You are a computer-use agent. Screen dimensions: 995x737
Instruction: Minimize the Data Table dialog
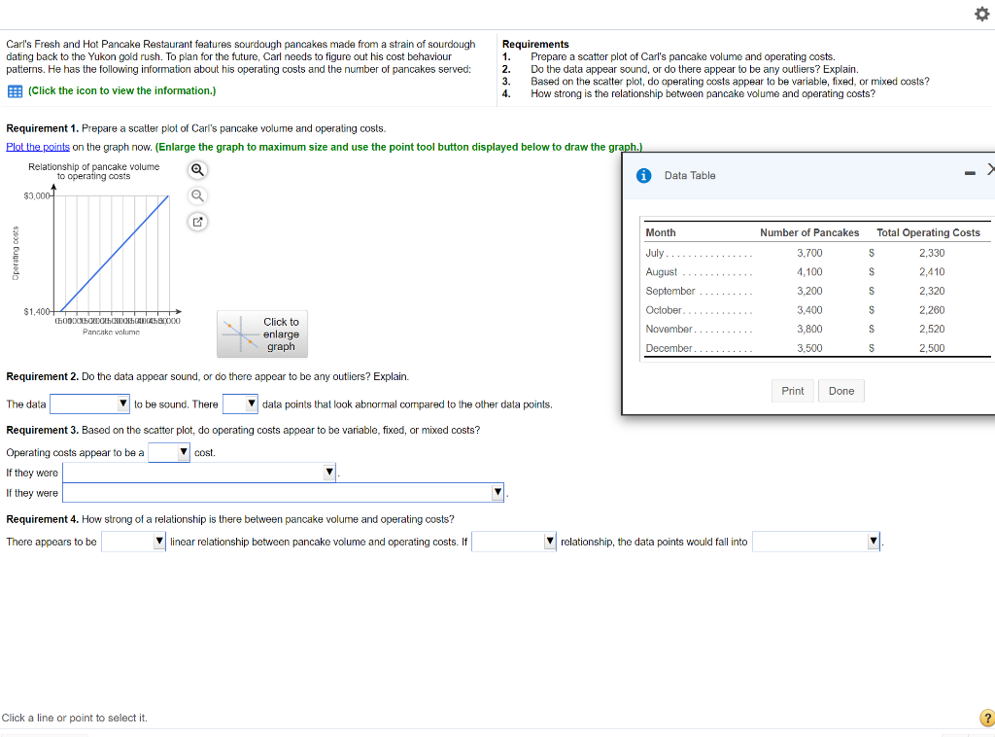970,173
